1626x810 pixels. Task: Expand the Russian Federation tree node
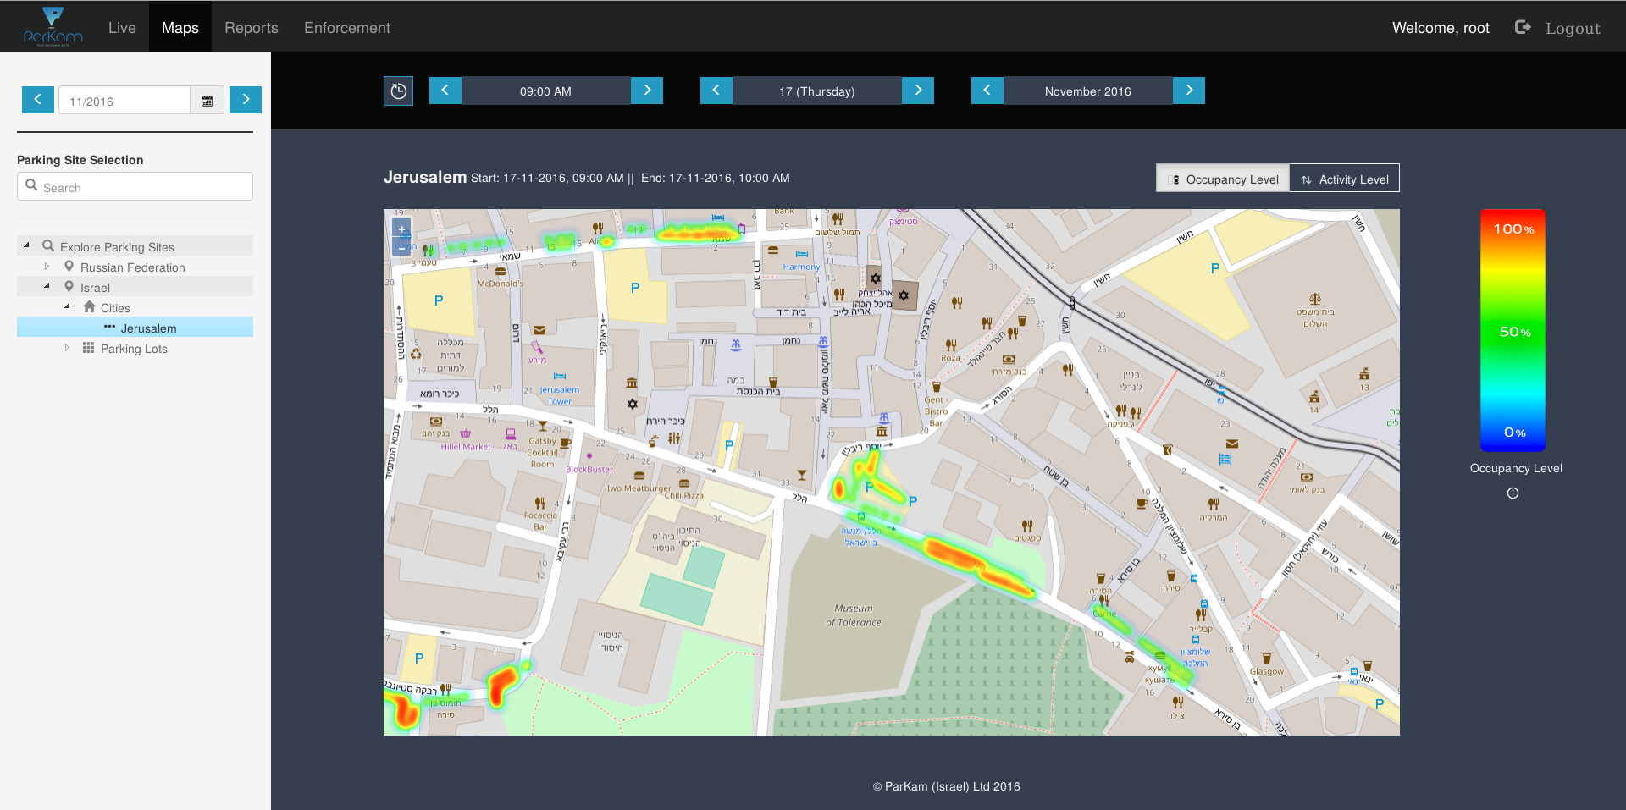click(x=47, y=267)
